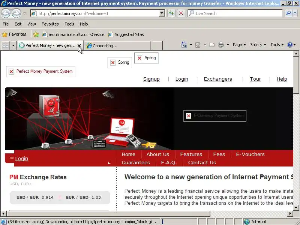Screen dimensions: 300x225
Task: Open Fees in red menu
Action: [219, 154]
